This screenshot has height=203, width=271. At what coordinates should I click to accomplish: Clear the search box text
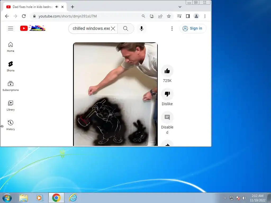[113, 29]
